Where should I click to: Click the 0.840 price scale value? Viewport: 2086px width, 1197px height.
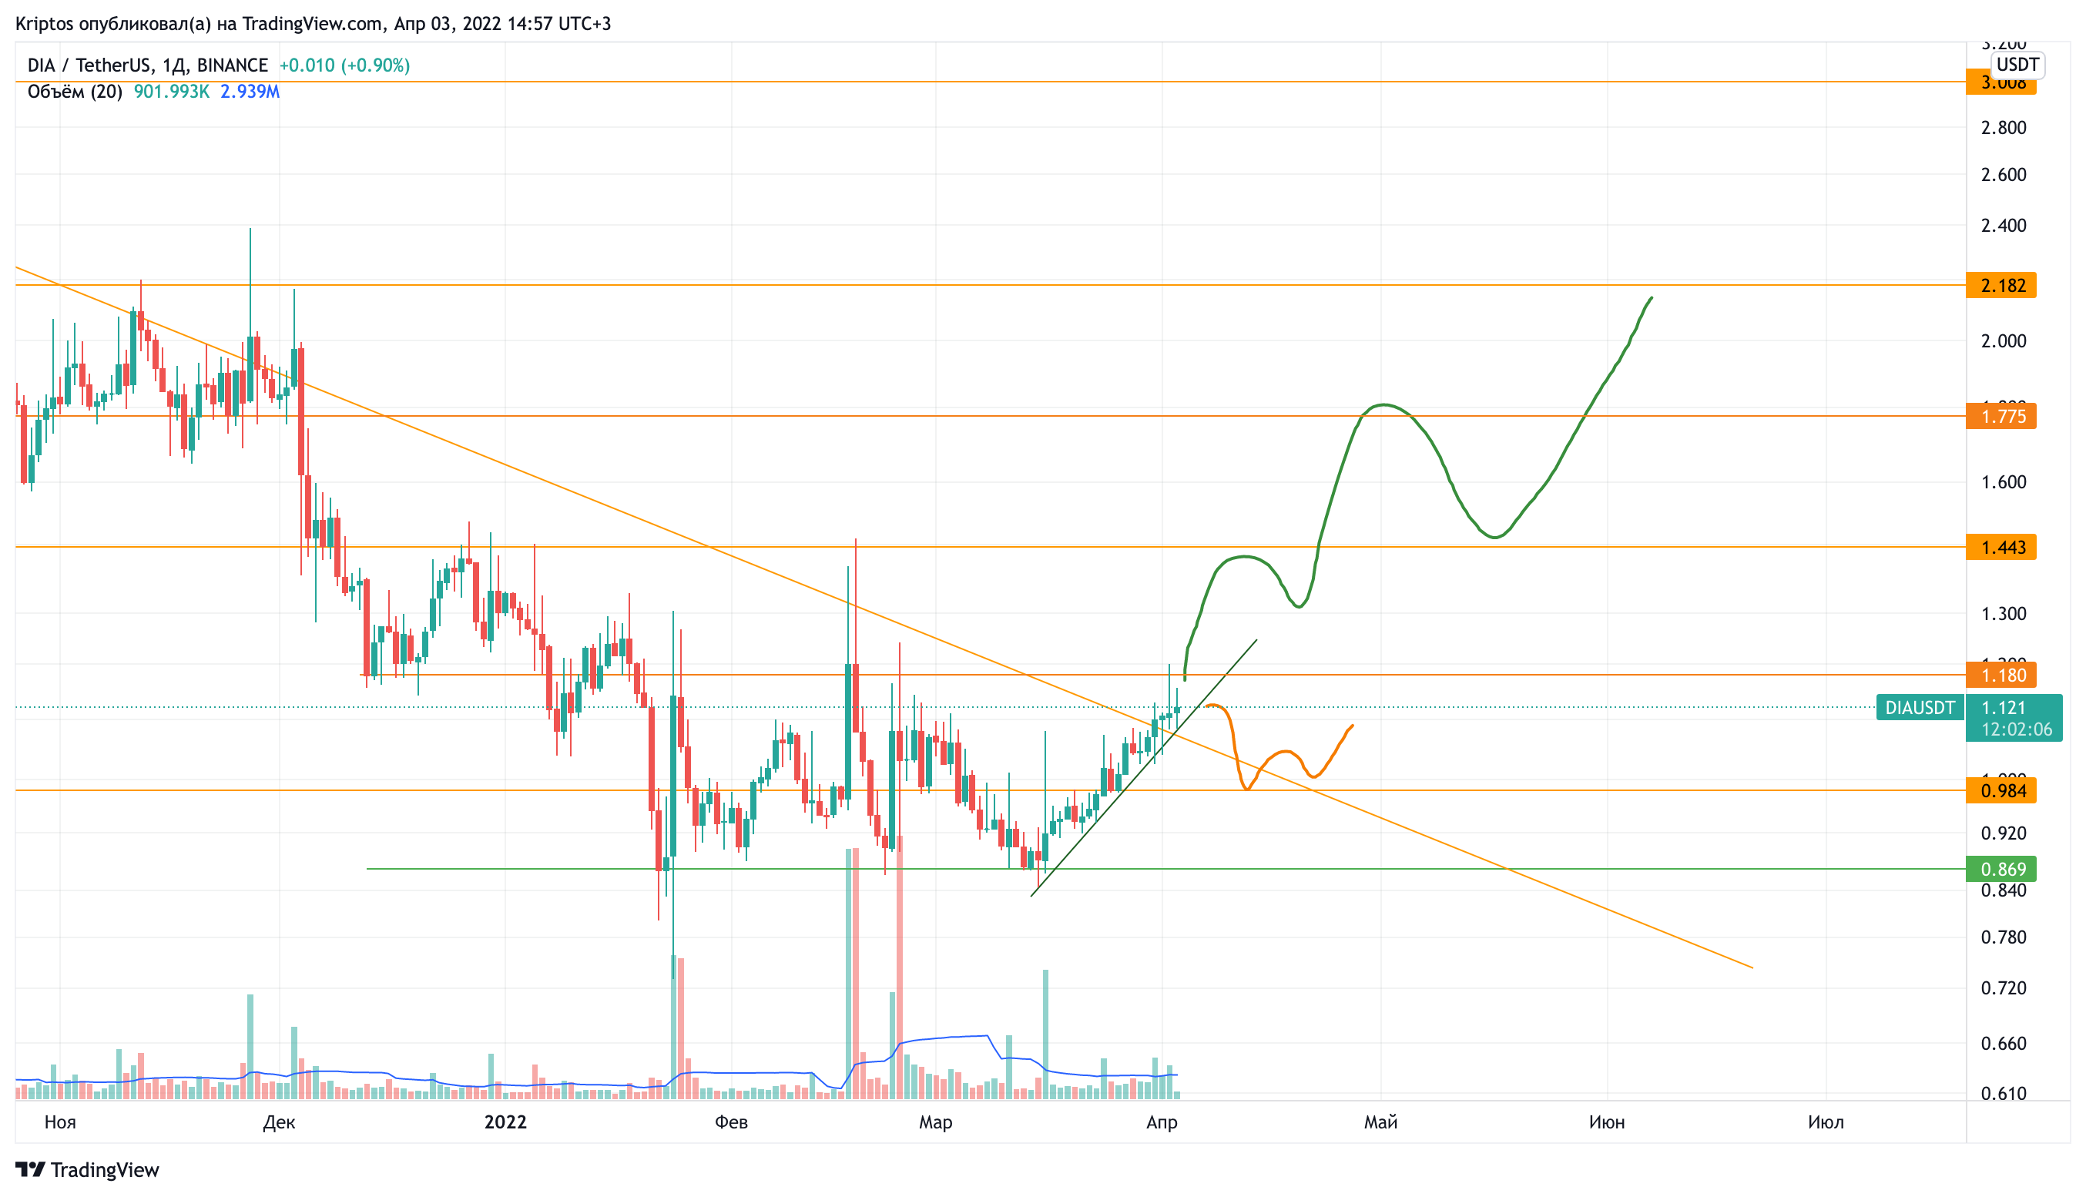(2004, 890)
